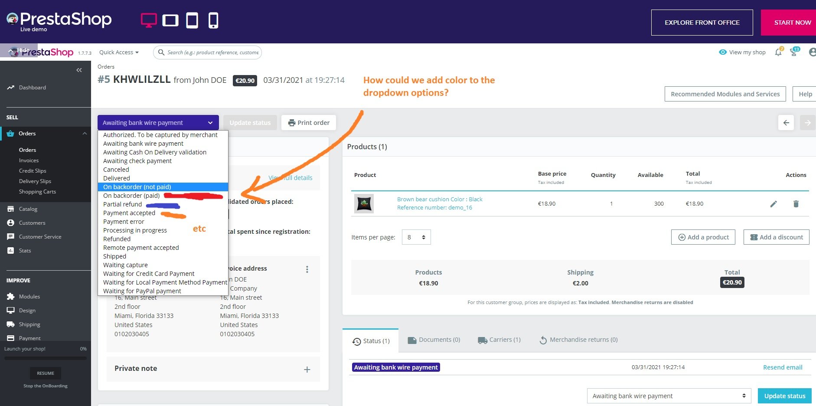Click the Help button

pos(805,94)
